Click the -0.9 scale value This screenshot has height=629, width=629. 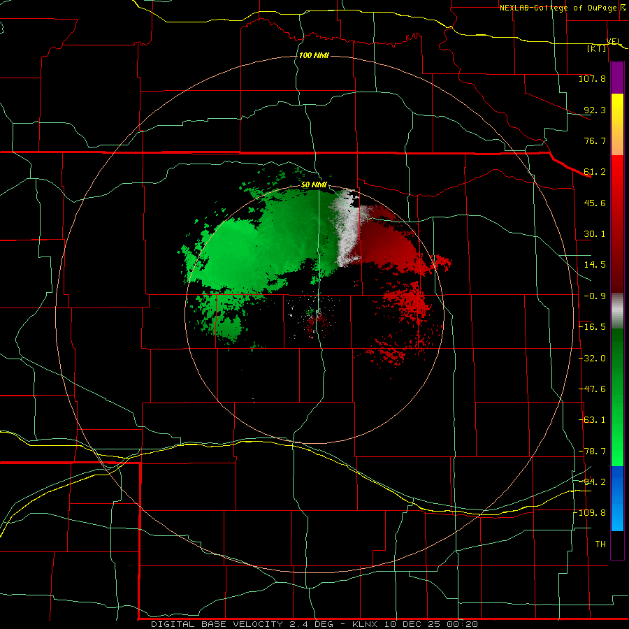click(595, 296)
